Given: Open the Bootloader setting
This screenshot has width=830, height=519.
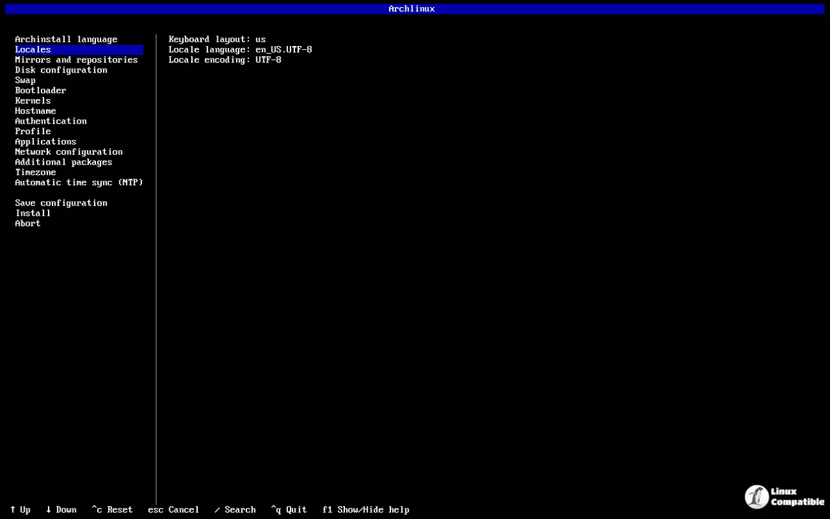Looking at the screenshot, I should 40,91.
